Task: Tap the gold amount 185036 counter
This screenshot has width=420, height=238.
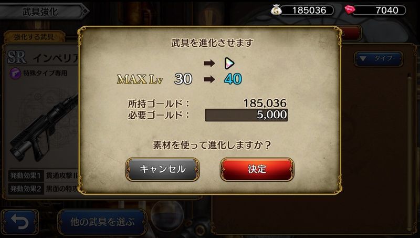Action: (309, 11)
